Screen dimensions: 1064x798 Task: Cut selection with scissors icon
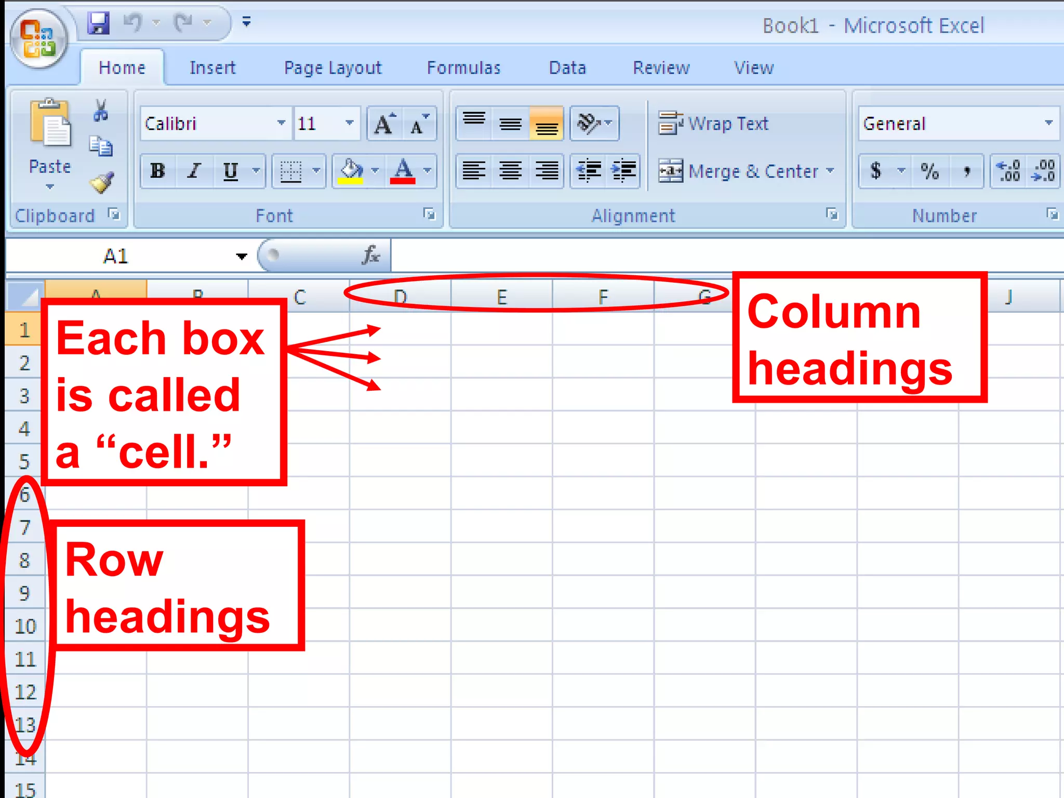pos(101,110)
